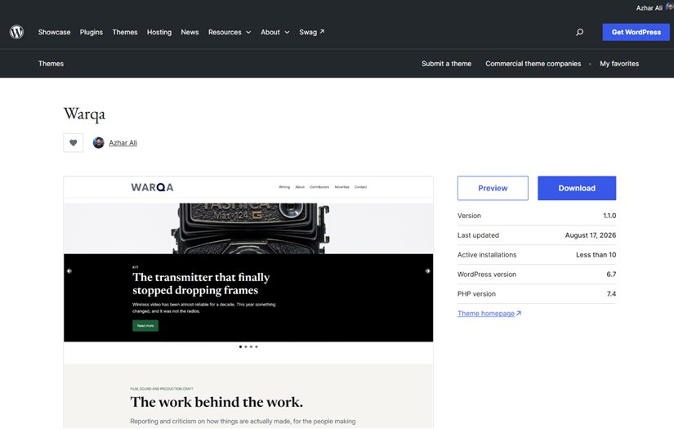Click PHP version value 7.4
This screenshot has width=674, height=429.
[x=611, y=294]
